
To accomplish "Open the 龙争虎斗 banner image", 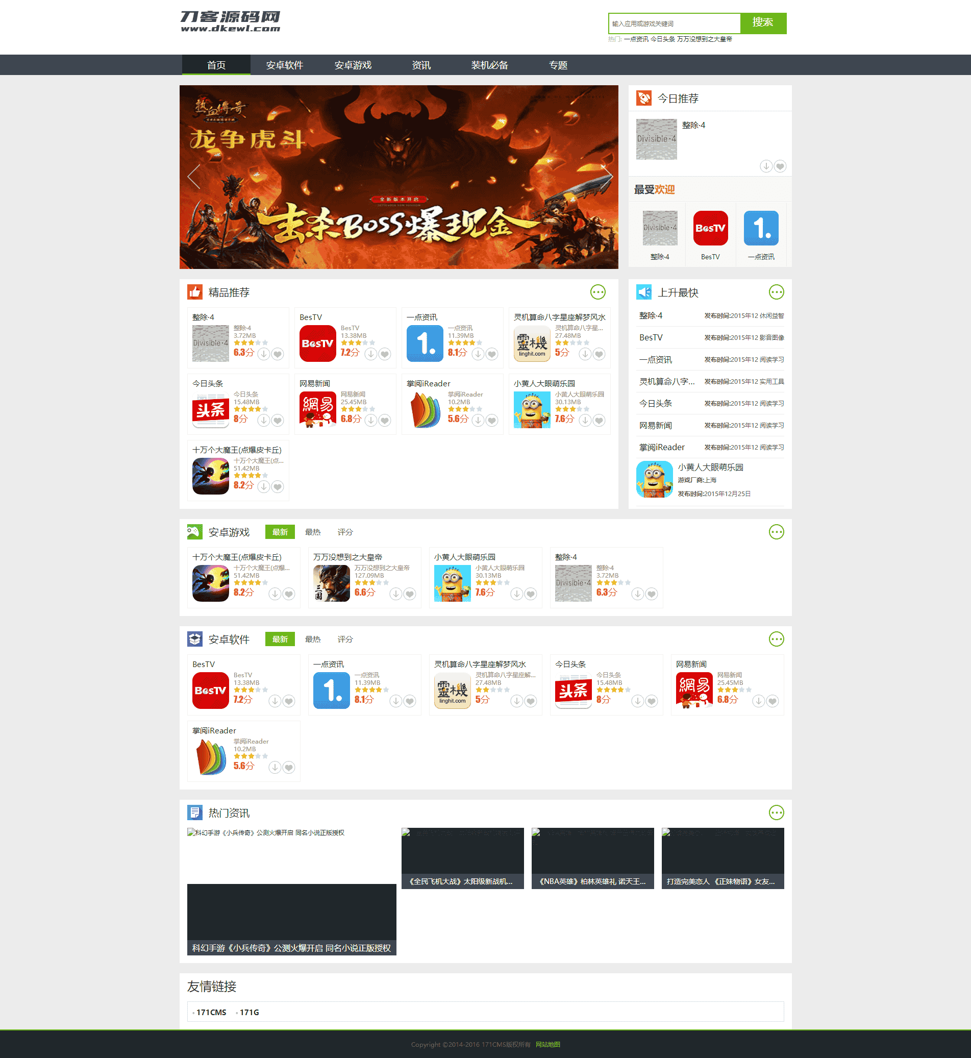I will point(399,177).
